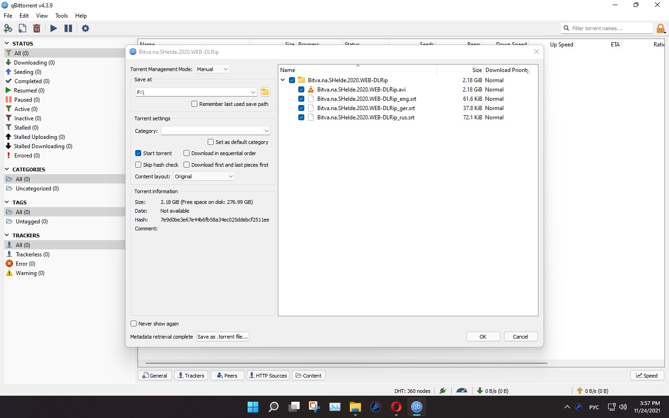Collapse the TRACKERS sidebar section
This screenshot has height=418, width=669.
tap(7, 235)
